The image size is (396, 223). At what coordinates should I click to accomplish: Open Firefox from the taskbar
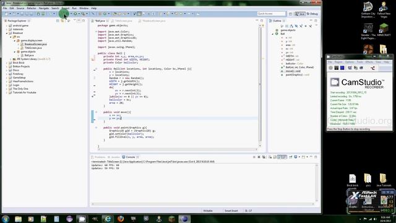pos(121,219)
